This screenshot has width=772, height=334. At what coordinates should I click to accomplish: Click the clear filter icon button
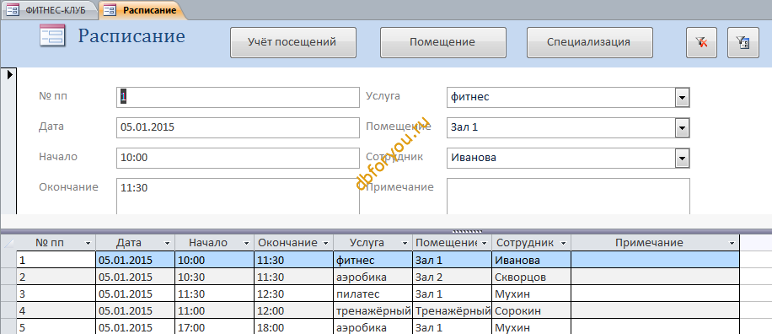point(701,43)
